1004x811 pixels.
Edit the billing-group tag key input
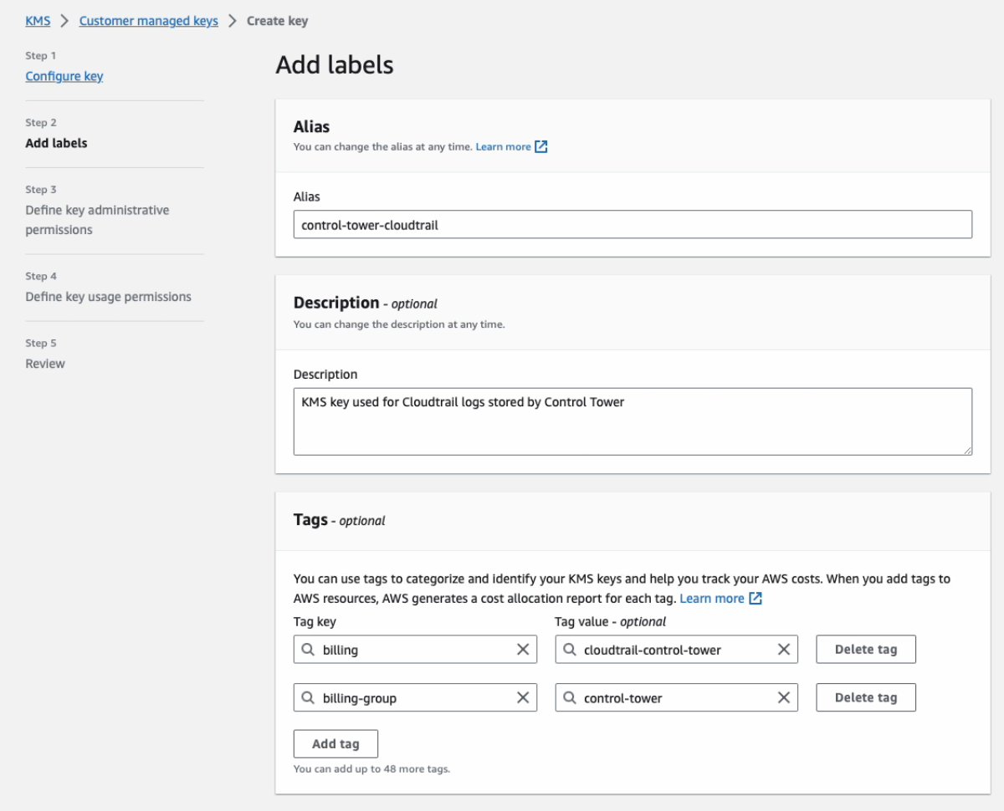[414, 698]
